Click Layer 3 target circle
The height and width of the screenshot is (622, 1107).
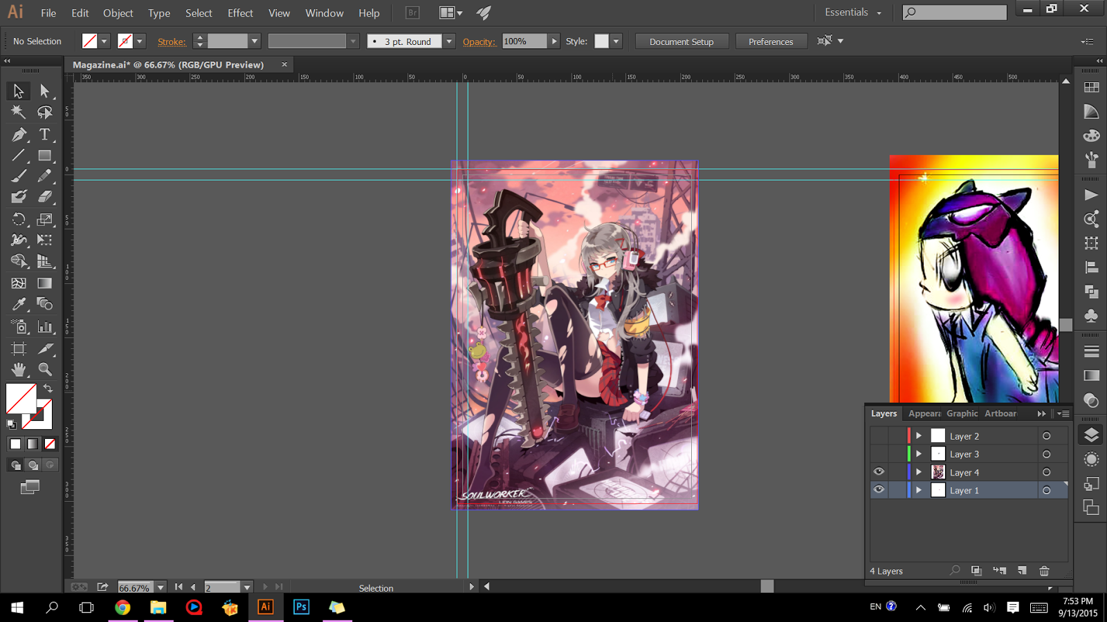[1046, 454]
